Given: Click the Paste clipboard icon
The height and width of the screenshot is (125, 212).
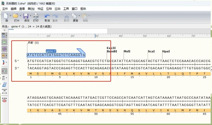Looking at the screenshot, I should [x=85, y=16].
